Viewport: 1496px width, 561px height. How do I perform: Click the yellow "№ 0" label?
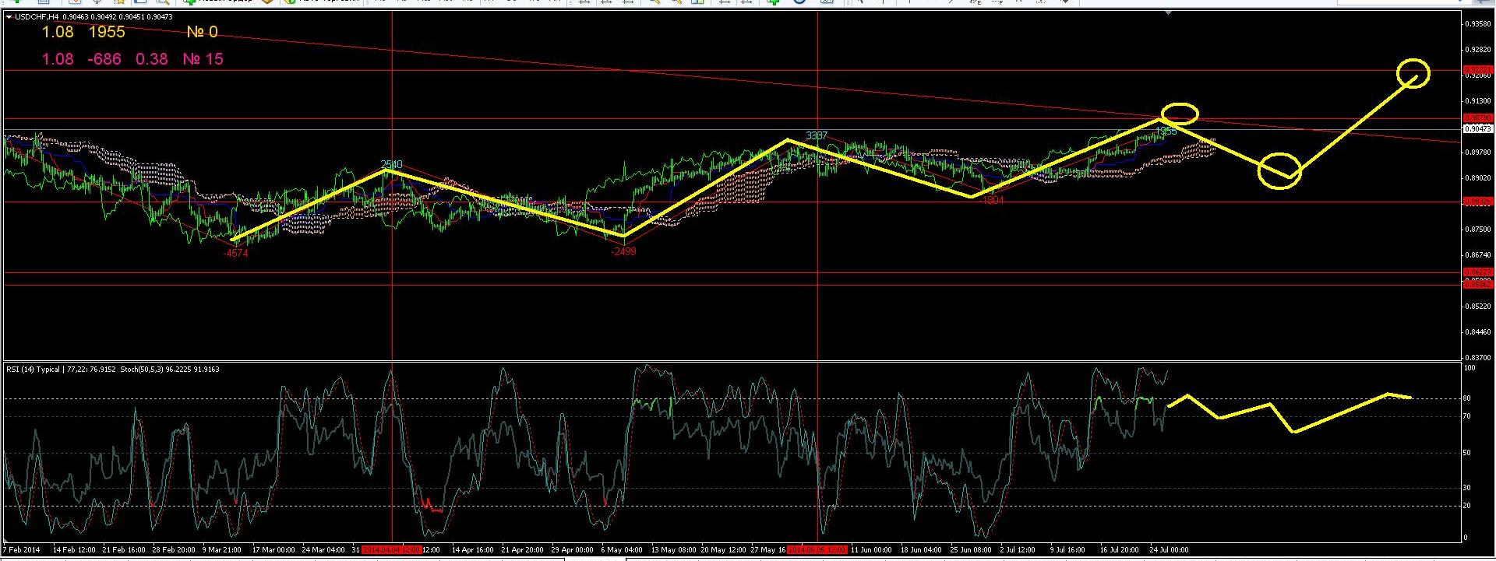point(203,32)
